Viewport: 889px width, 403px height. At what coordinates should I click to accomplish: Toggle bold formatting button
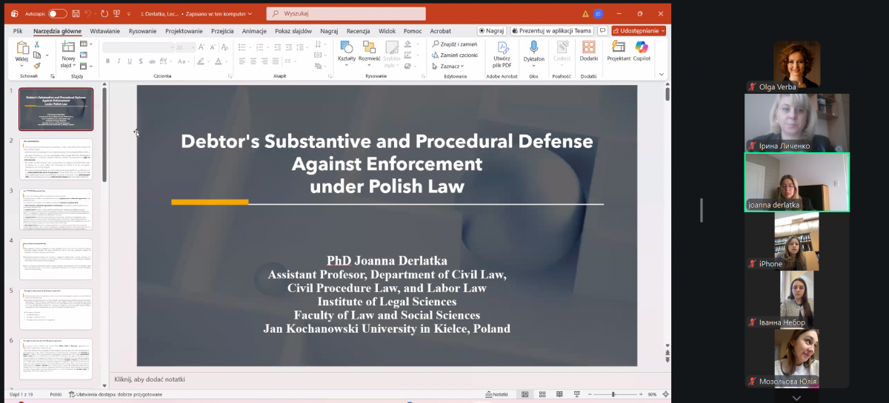point(108,61)
